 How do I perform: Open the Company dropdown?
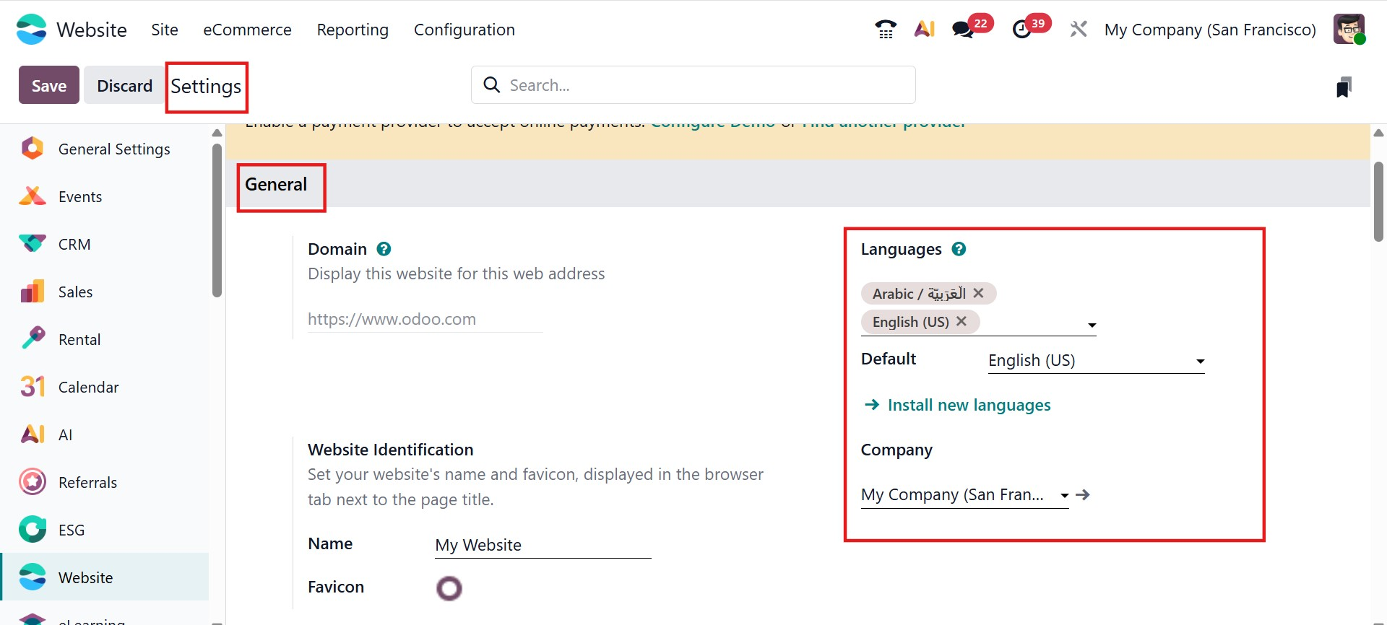pyautogui.click(x=1064, y=496)
